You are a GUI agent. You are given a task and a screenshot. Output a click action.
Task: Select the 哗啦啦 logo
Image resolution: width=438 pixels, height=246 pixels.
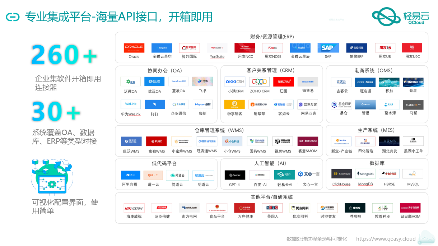pos(355,208)
